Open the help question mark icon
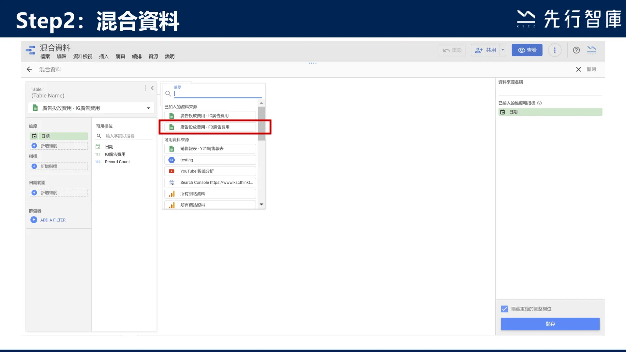 point(576,50)
